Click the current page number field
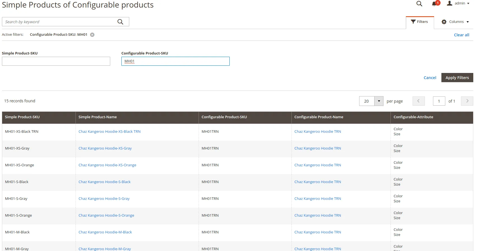Screen dimensions: 480x251 [439, 101]
